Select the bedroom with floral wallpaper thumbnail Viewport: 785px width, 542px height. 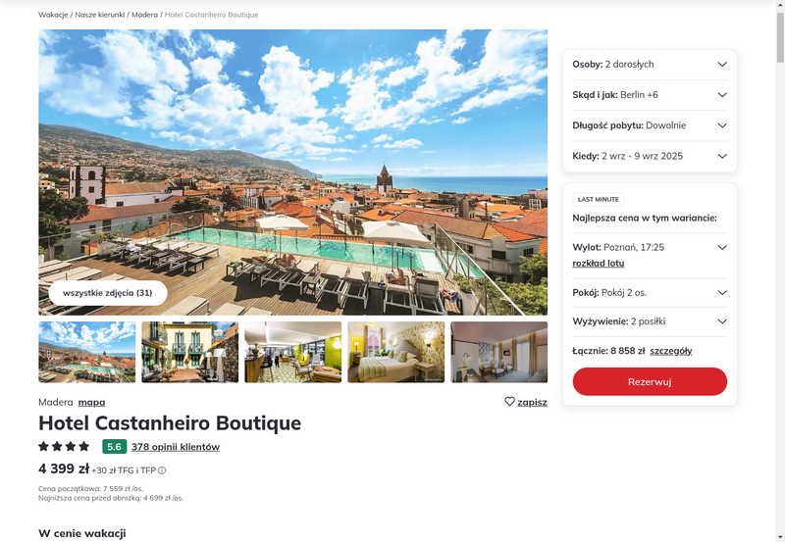click(x=396, y=352)
